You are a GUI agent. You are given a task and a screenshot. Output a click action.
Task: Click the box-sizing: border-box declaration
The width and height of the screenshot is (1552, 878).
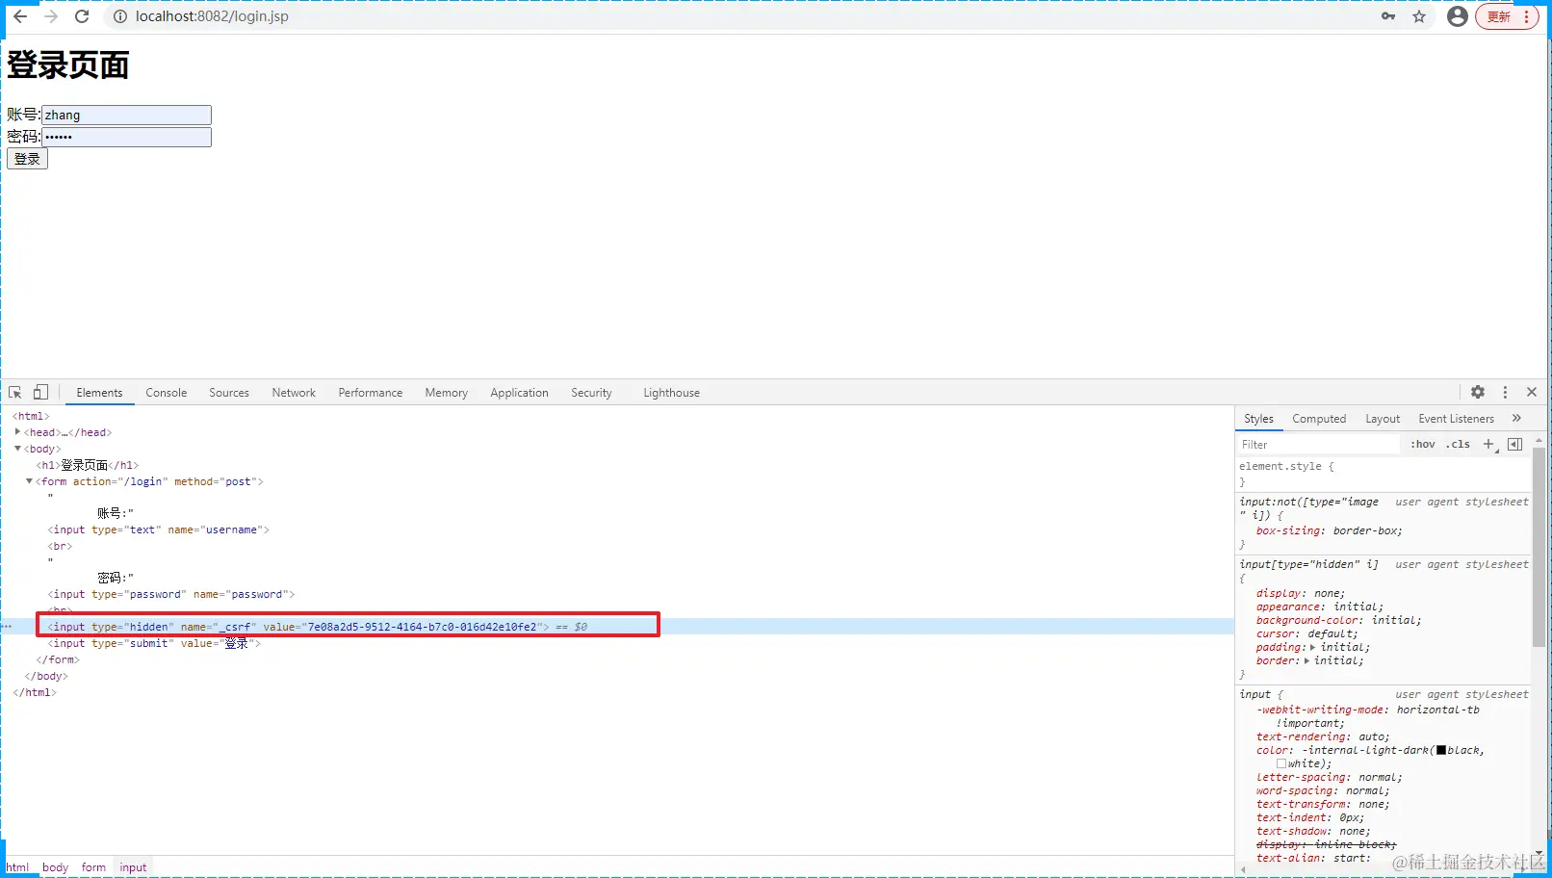tap(1329, 530)
